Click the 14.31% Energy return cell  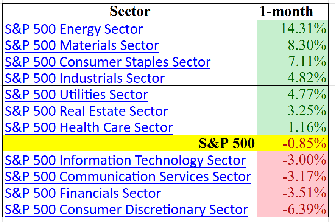pyautogui.click(x=293, y=29)
